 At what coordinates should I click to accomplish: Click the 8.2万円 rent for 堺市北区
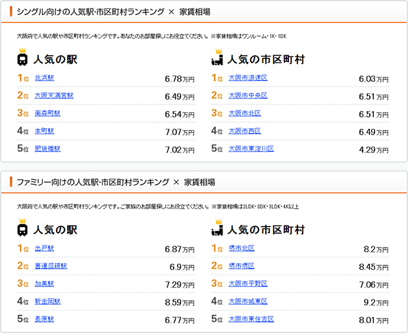(376, 250)
